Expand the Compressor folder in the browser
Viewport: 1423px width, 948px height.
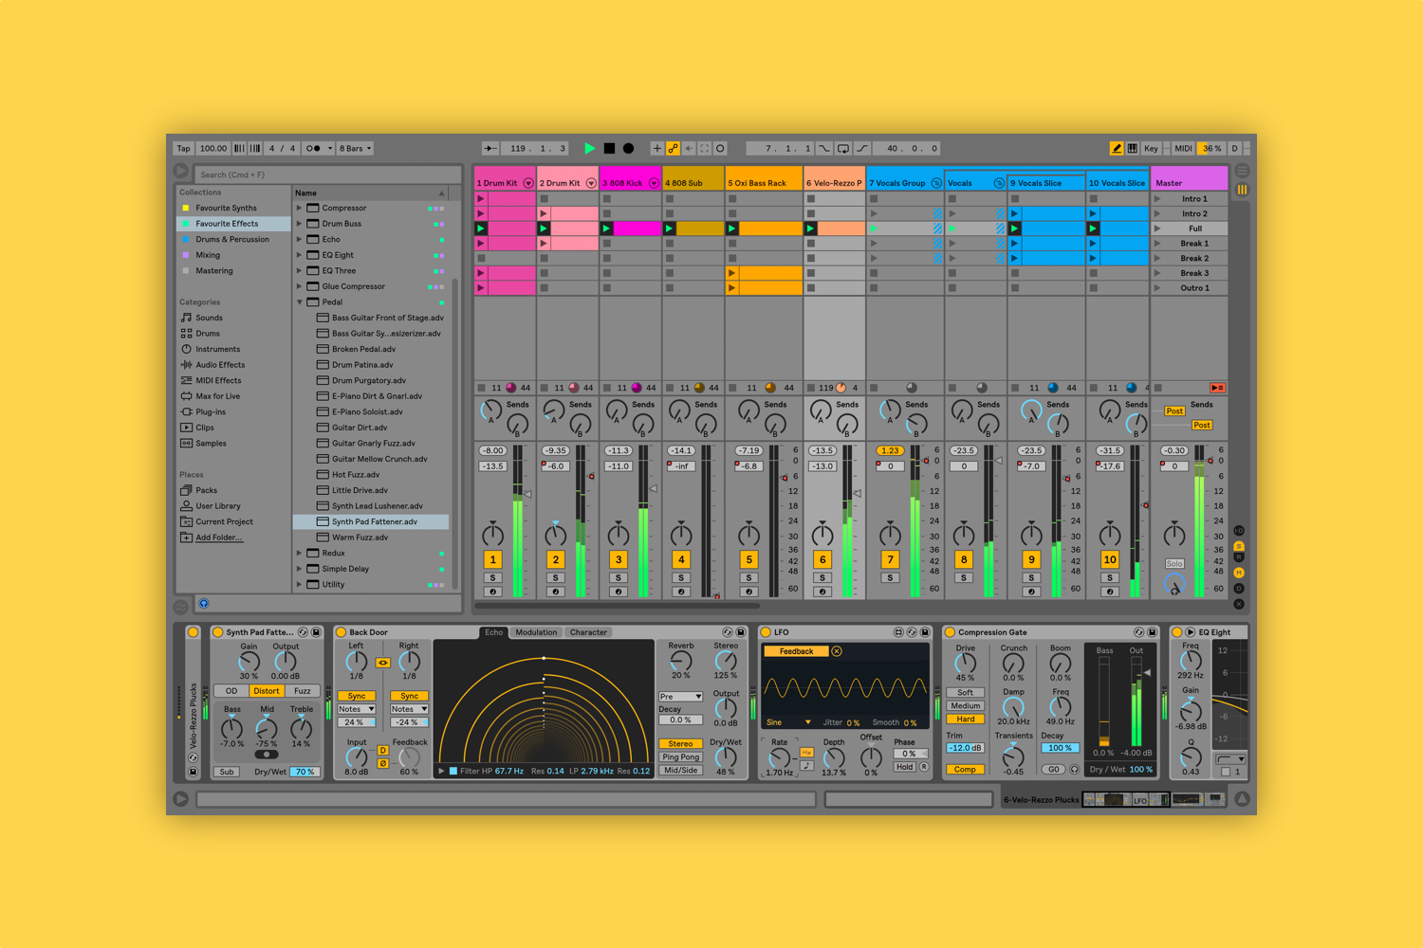click(x=299, y=208)
